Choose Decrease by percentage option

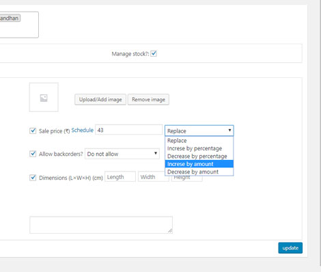coord(199,156)
